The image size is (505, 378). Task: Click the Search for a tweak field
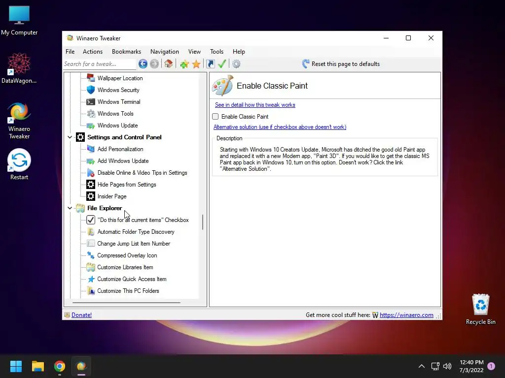pos(100,64)
